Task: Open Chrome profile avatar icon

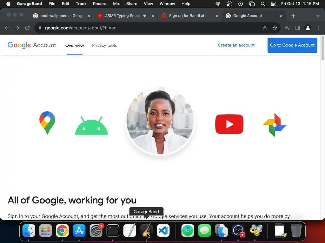Action: coord(308,28)
